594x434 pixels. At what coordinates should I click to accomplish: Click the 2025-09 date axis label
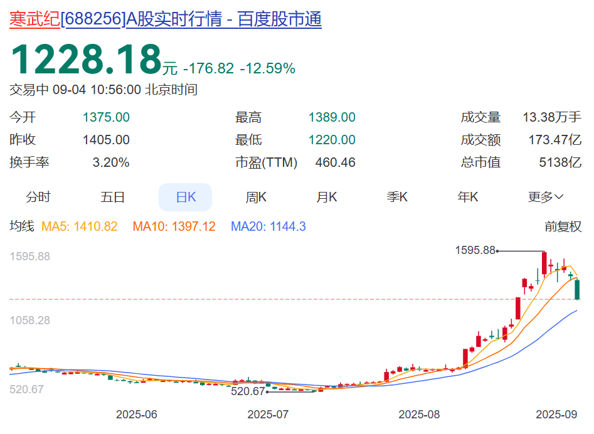pyautogui.click(x=556, y=415)
